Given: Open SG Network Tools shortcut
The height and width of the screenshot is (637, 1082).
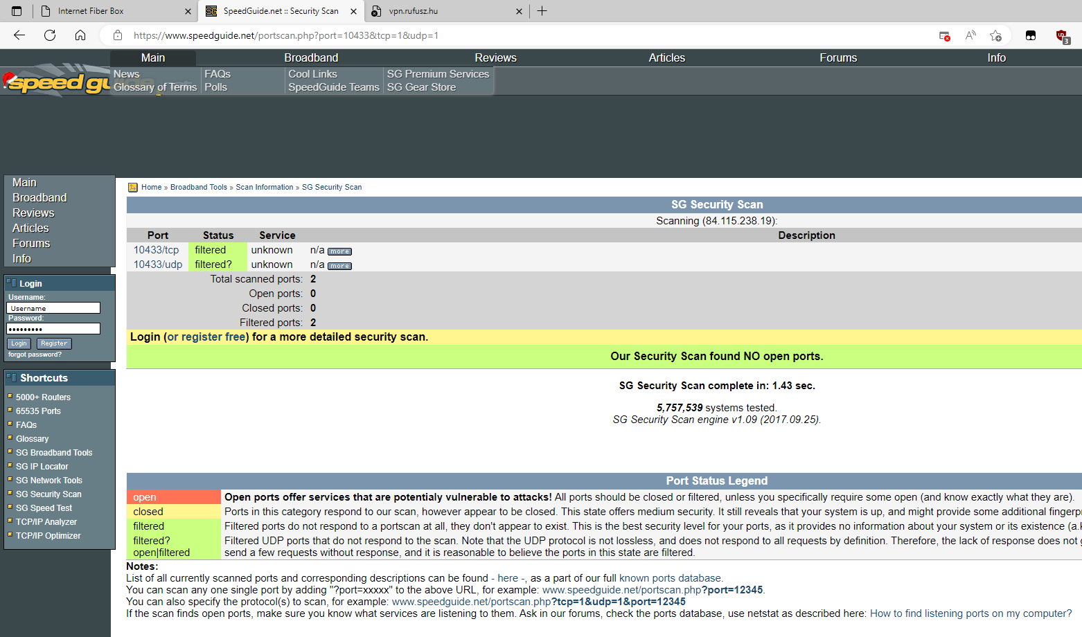Looking at the screenshot, I should (x=48, y=481).
